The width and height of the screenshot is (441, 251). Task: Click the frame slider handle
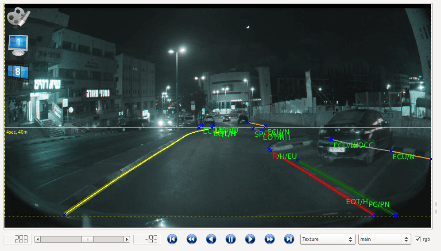click(88, 239)
